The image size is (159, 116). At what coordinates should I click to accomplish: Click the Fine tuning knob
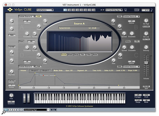[x=11, y=95]
